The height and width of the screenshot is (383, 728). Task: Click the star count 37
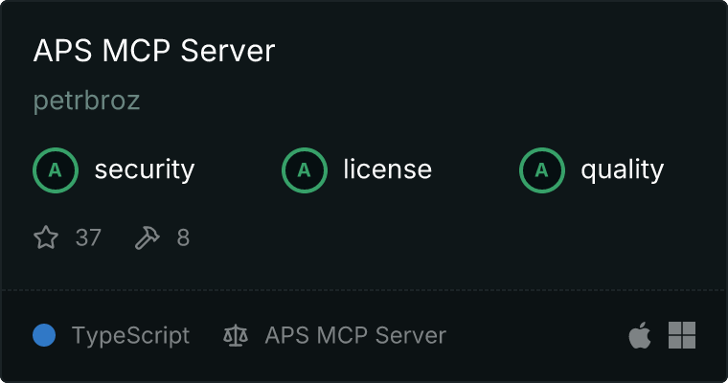[x=88, y=237]
